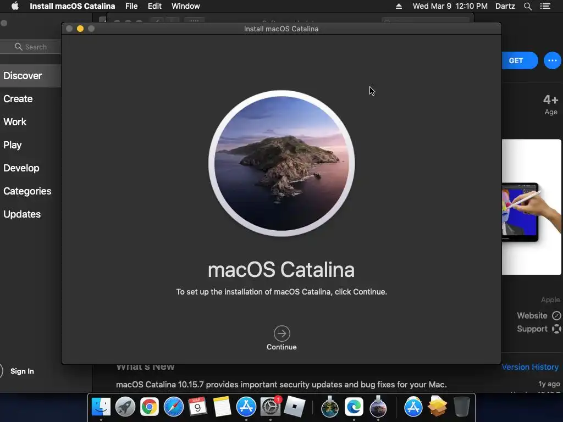Click the Support lifebuoy icon
The image size is (563, 422).
pyautogui.click(x=556, y=329)
